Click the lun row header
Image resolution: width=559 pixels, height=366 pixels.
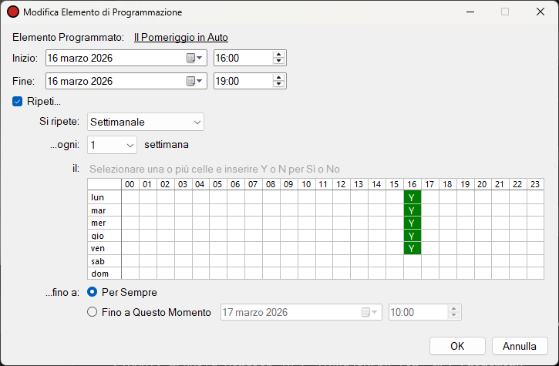click(x=104, y=197)
